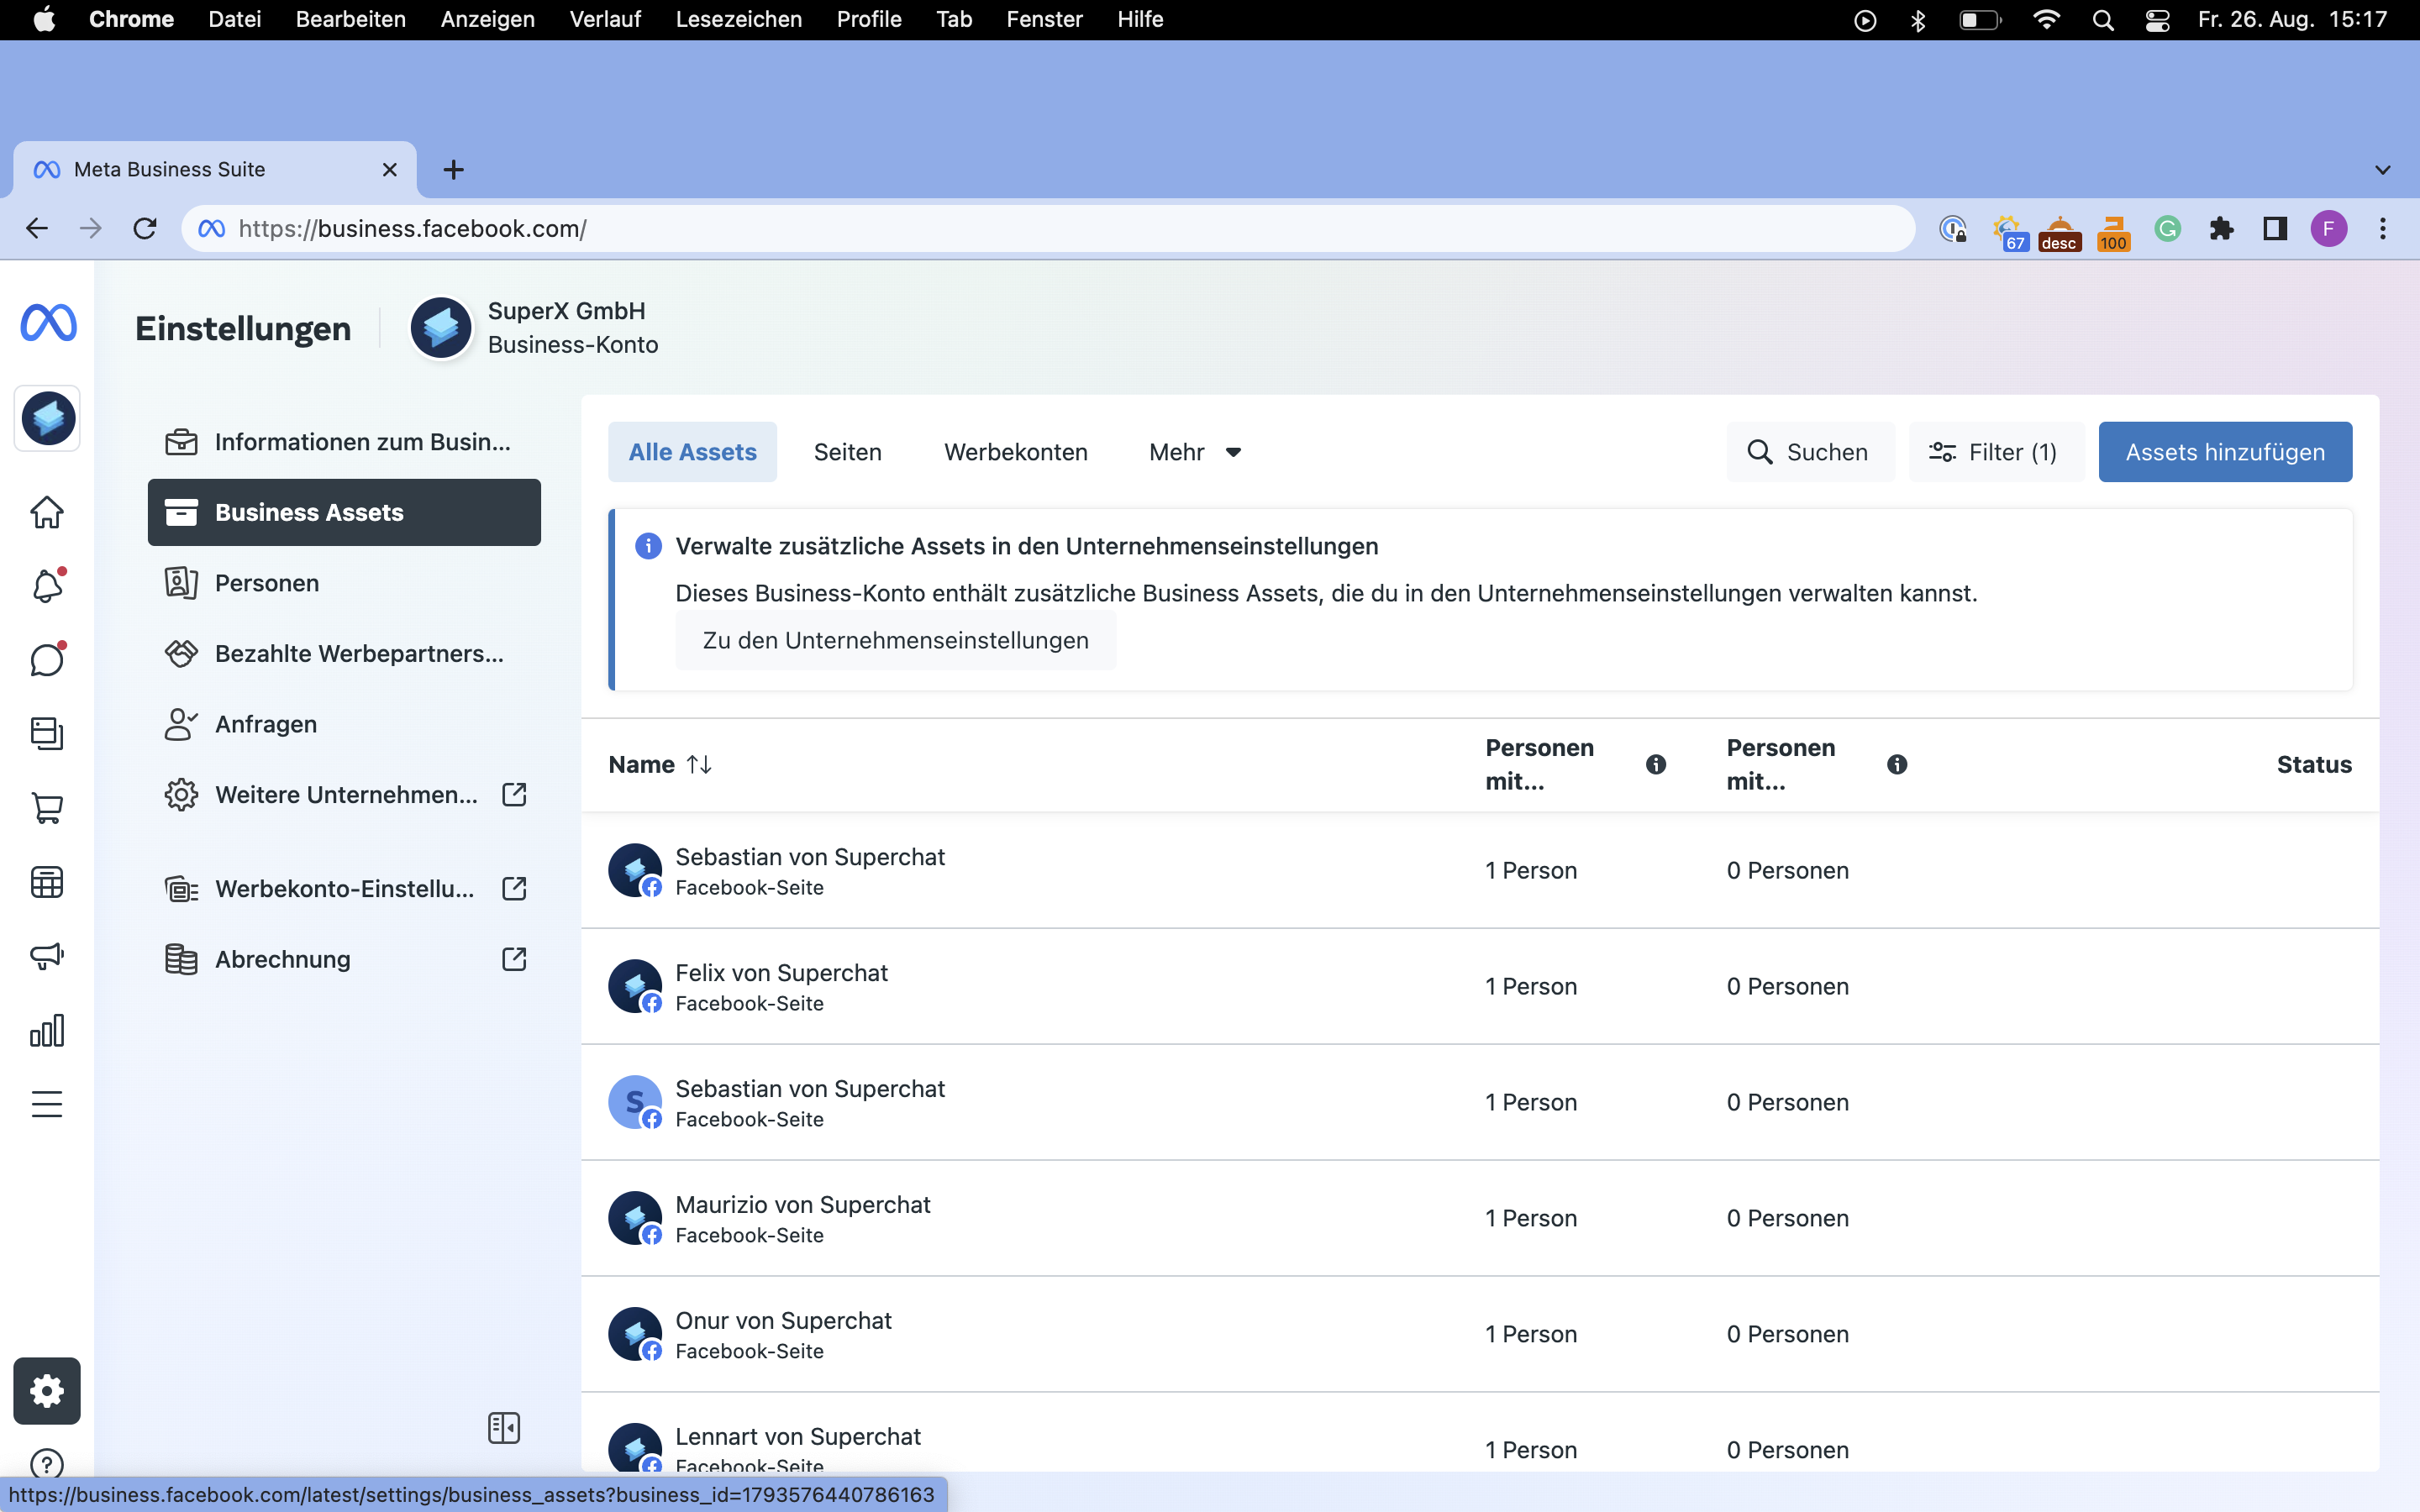Click the Sebastian von Superchat avatar with S initial
This screenshot has height=1512, width=2420.
635,1102
